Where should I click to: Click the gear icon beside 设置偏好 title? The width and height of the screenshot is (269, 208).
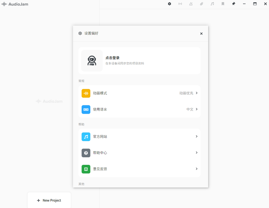(80, 33)
